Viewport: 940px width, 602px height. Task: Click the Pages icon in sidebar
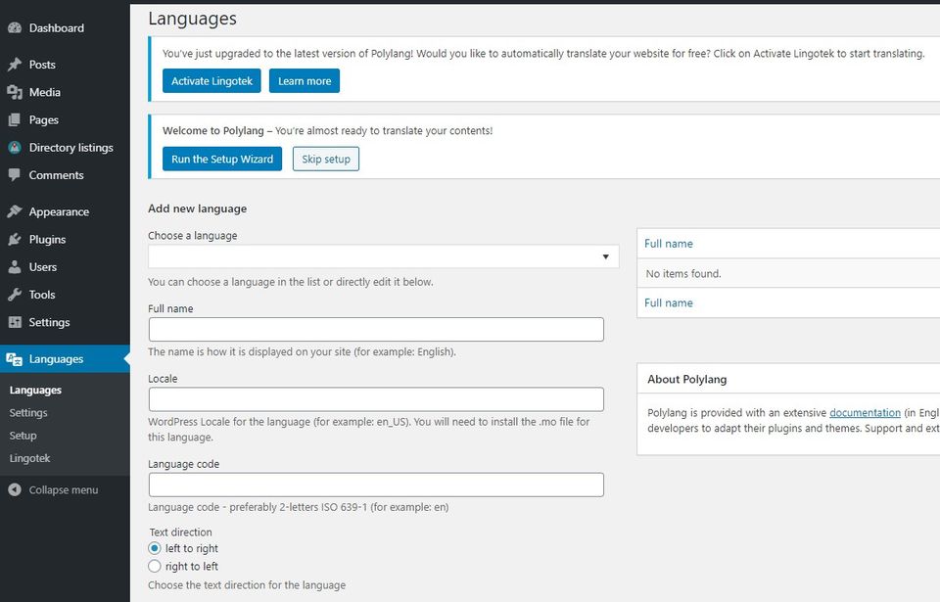point(15,119)
